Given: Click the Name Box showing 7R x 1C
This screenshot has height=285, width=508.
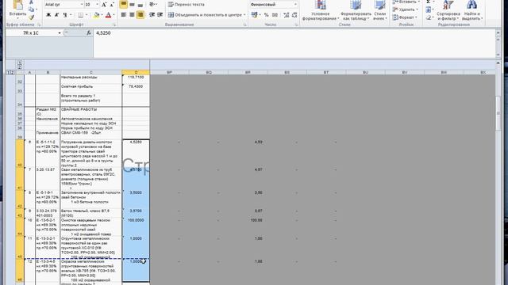Looking at the screenshot, I should [31, 33].
